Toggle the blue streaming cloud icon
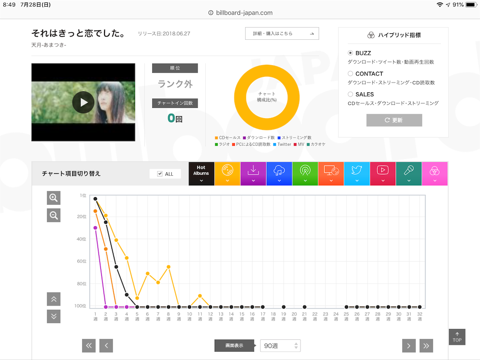This screenshot has width=480, height=360. point(279,173)
